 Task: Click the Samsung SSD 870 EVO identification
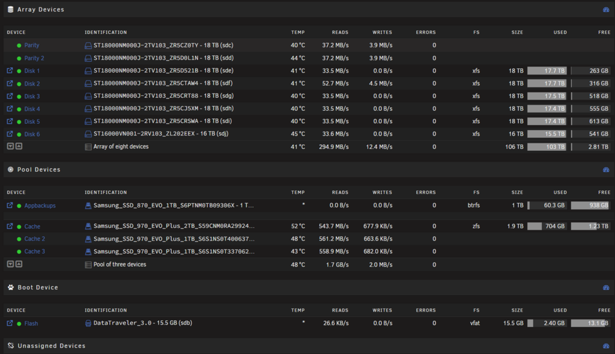(x=173, y=205)
